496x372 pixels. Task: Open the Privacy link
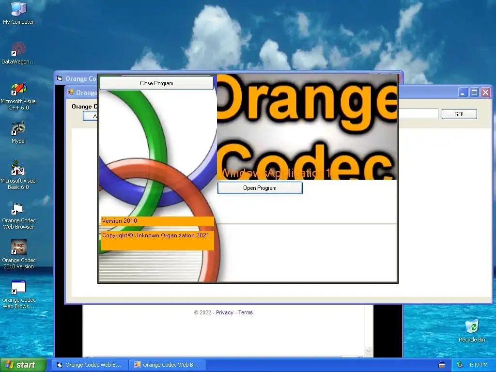225,312
